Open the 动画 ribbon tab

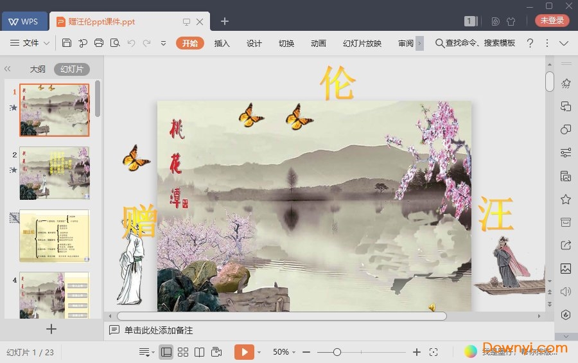click(x=318, y=43)
